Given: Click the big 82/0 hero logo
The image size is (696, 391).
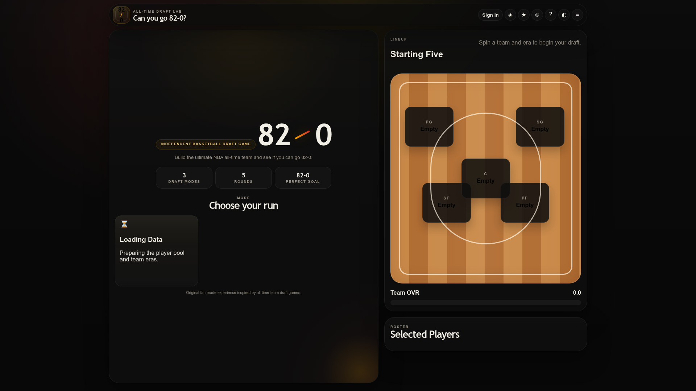Looking at the screenshot, I should (295, 135).
